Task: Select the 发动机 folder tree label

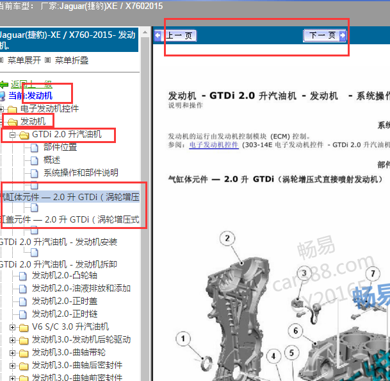Action: click(33, 122)
